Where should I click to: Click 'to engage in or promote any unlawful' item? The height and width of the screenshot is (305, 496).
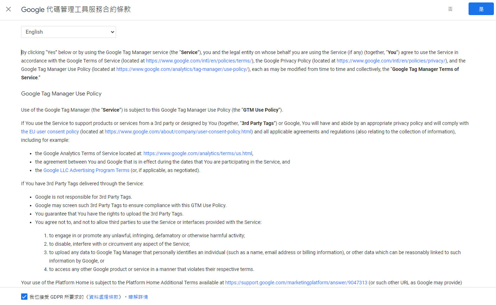(x=147, y=236)
